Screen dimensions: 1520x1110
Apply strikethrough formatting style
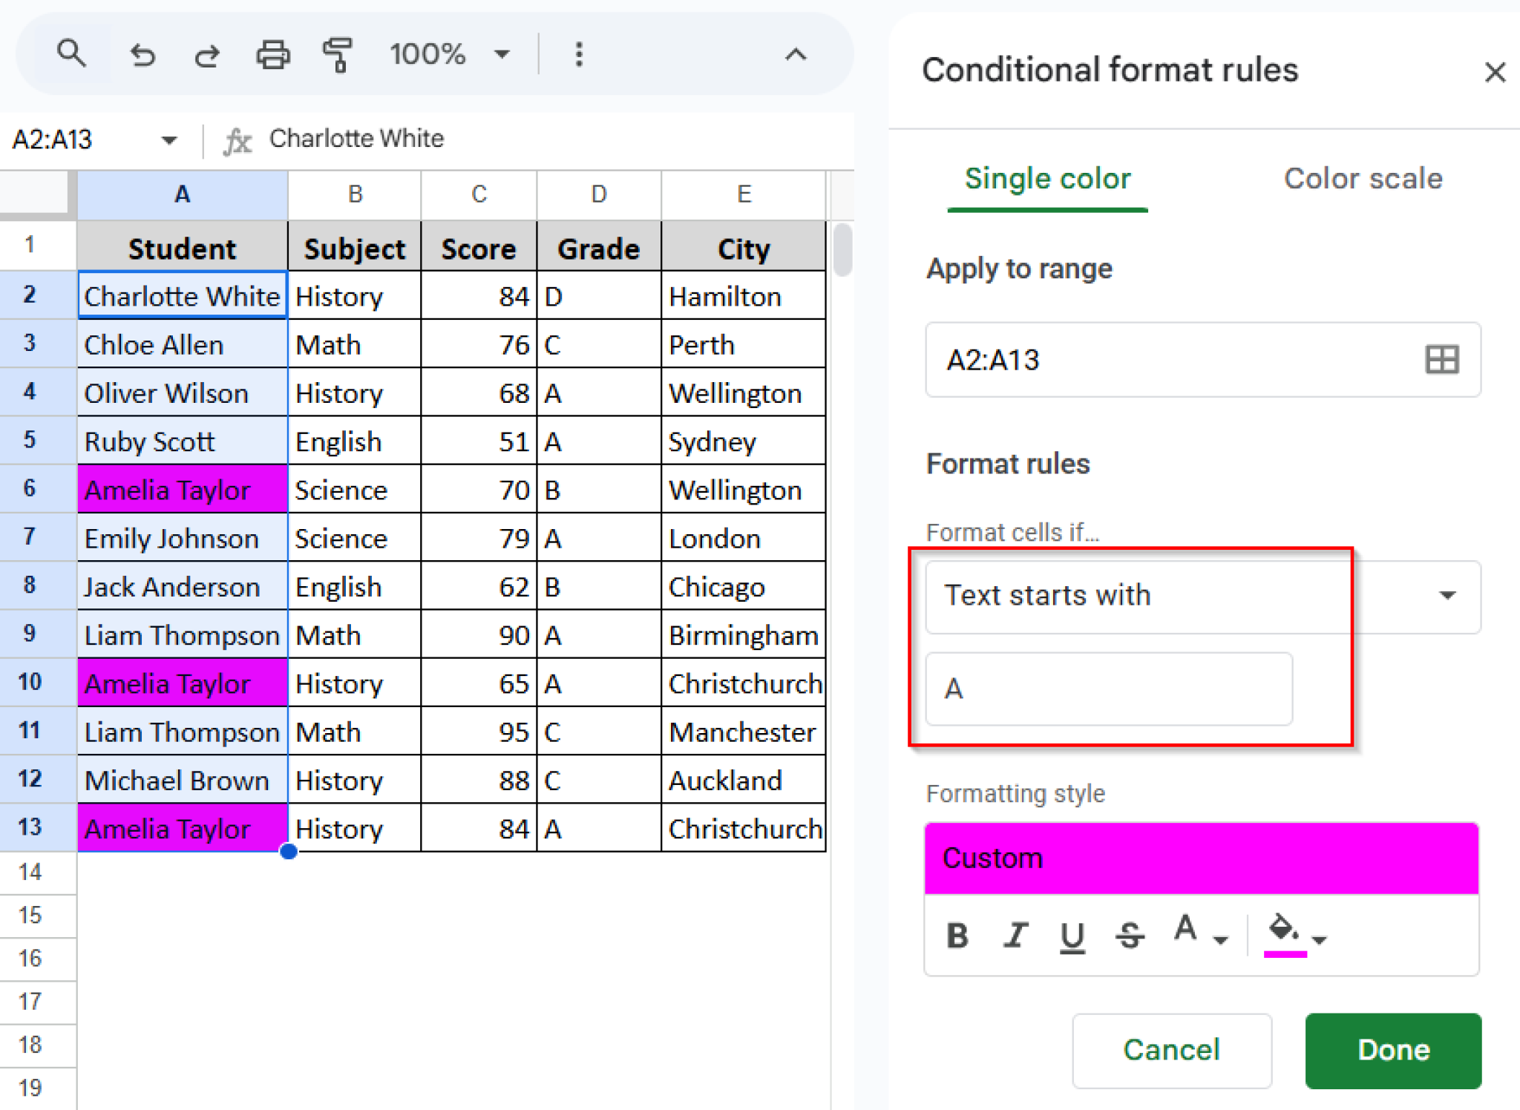click(x=1129, y=935)
